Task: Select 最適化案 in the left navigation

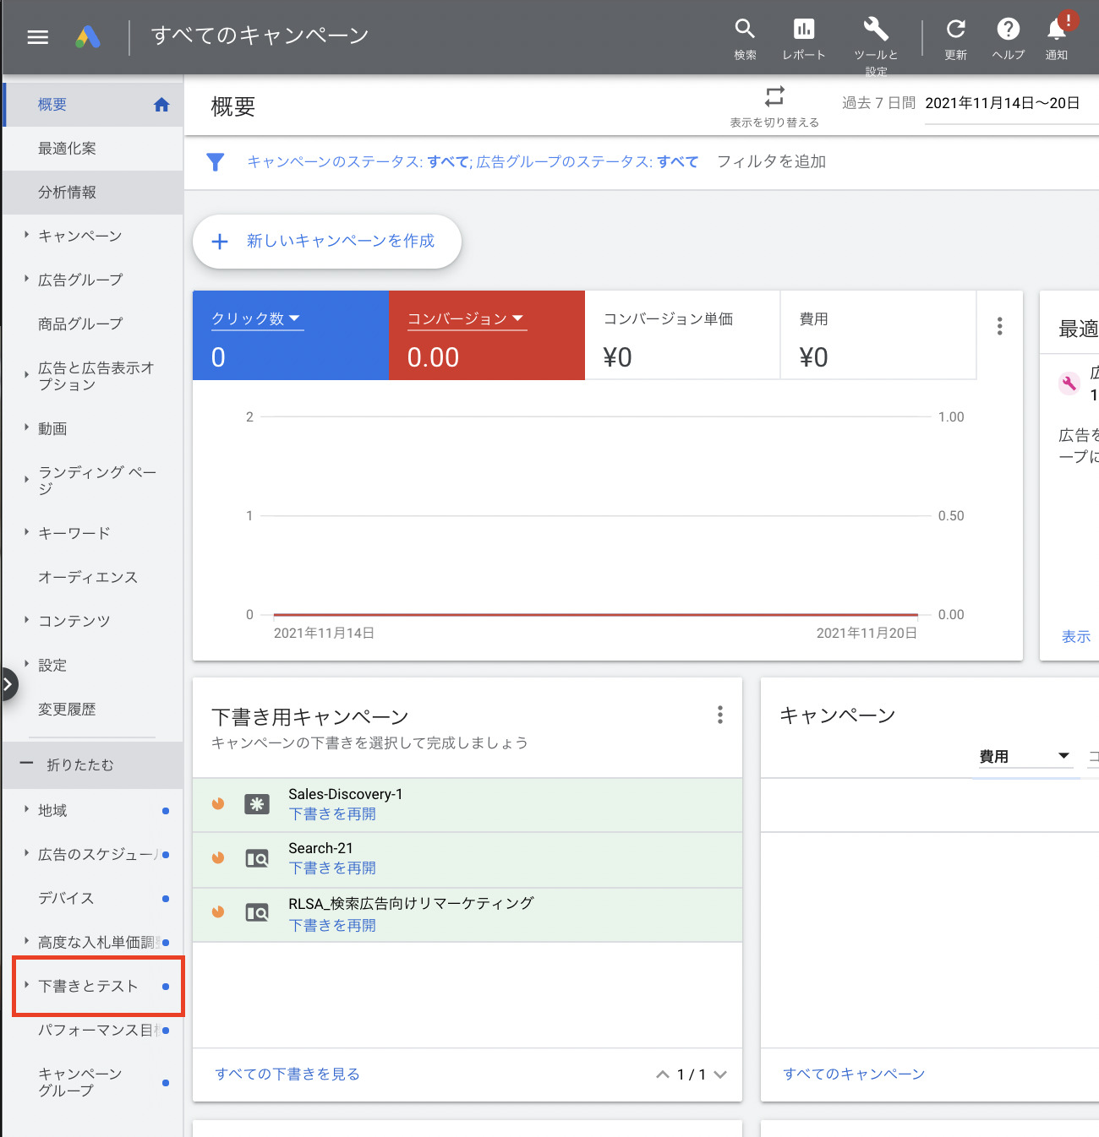Action: tap(67, 149)
